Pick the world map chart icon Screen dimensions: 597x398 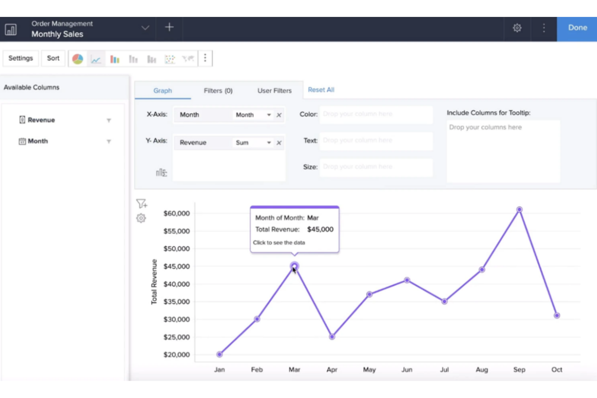(x=188, y=59)
